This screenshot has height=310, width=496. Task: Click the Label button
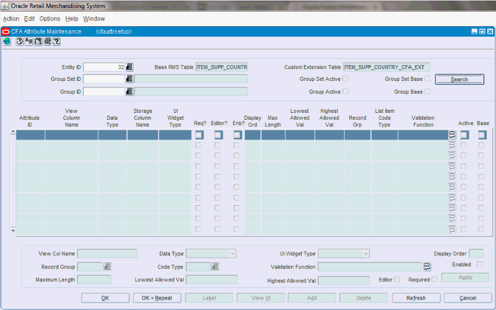coord(209,298)
